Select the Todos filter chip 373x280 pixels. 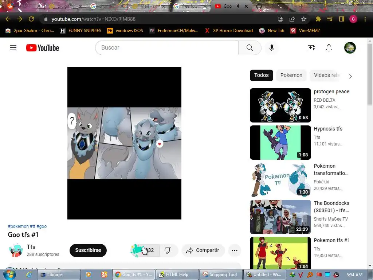click(262, 75)
